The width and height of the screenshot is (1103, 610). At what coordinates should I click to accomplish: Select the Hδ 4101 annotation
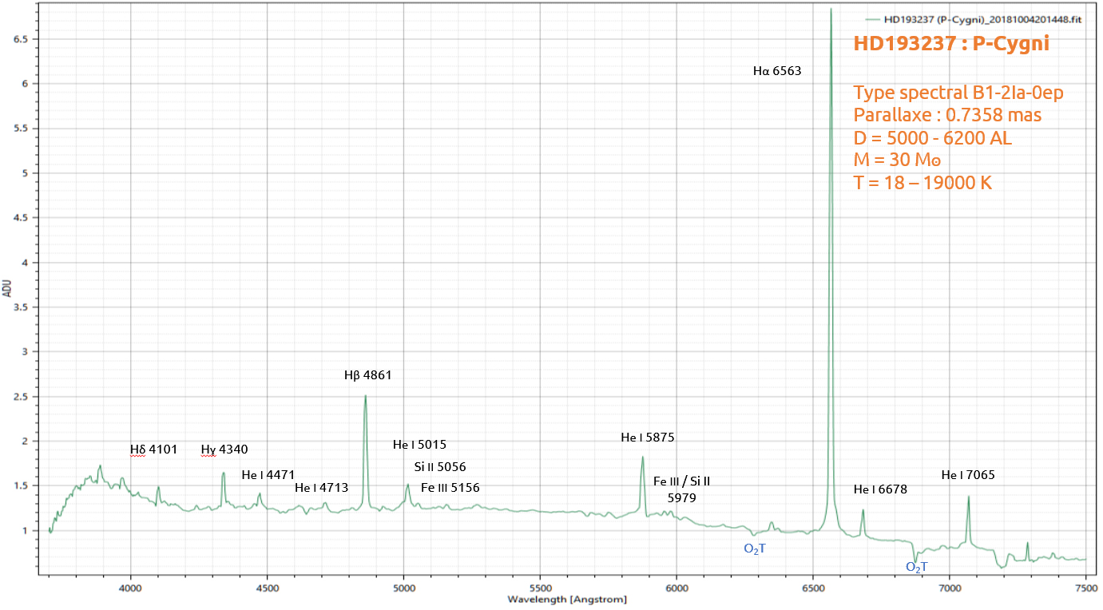153,450
